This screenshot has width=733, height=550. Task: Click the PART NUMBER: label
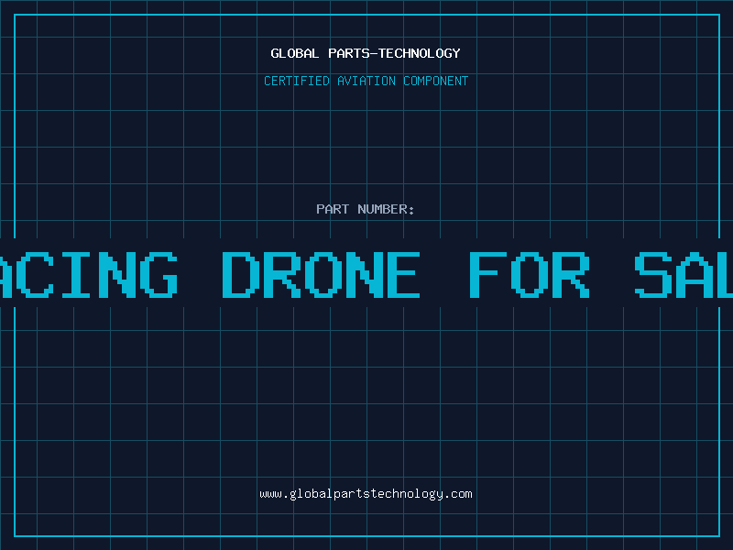[x=366, y=209]
